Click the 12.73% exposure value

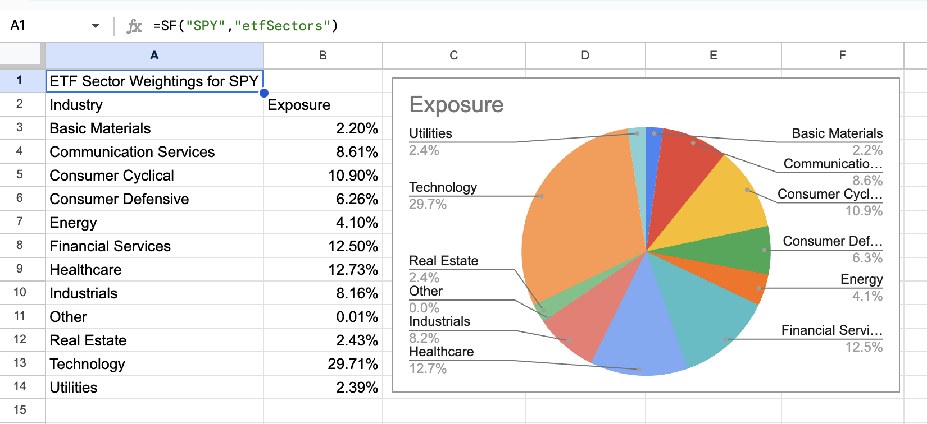(323, 270)
